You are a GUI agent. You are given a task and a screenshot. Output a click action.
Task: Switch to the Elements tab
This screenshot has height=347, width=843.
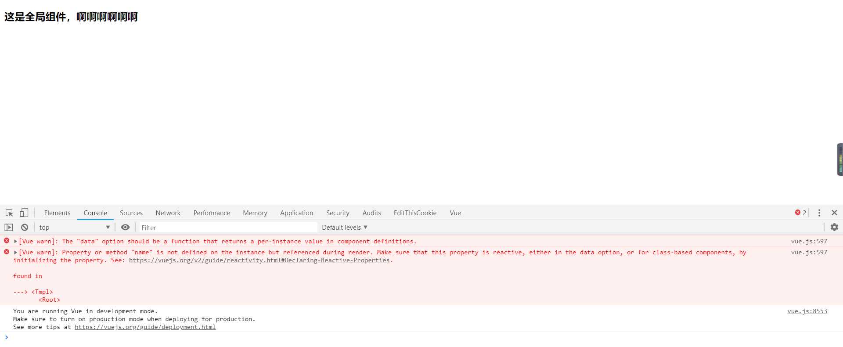point(57,213)
